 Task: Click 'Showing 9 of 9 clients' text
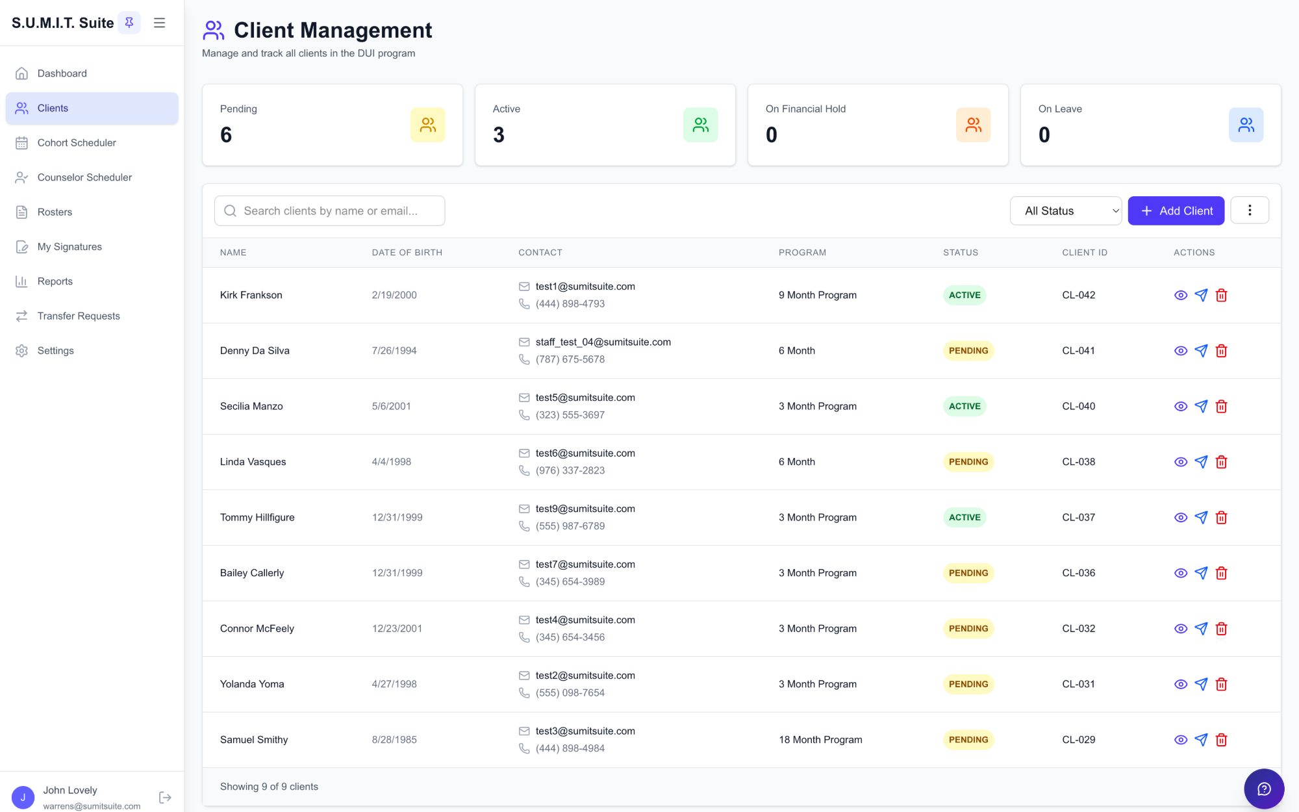pyautogui.click(x=269, y=787)
